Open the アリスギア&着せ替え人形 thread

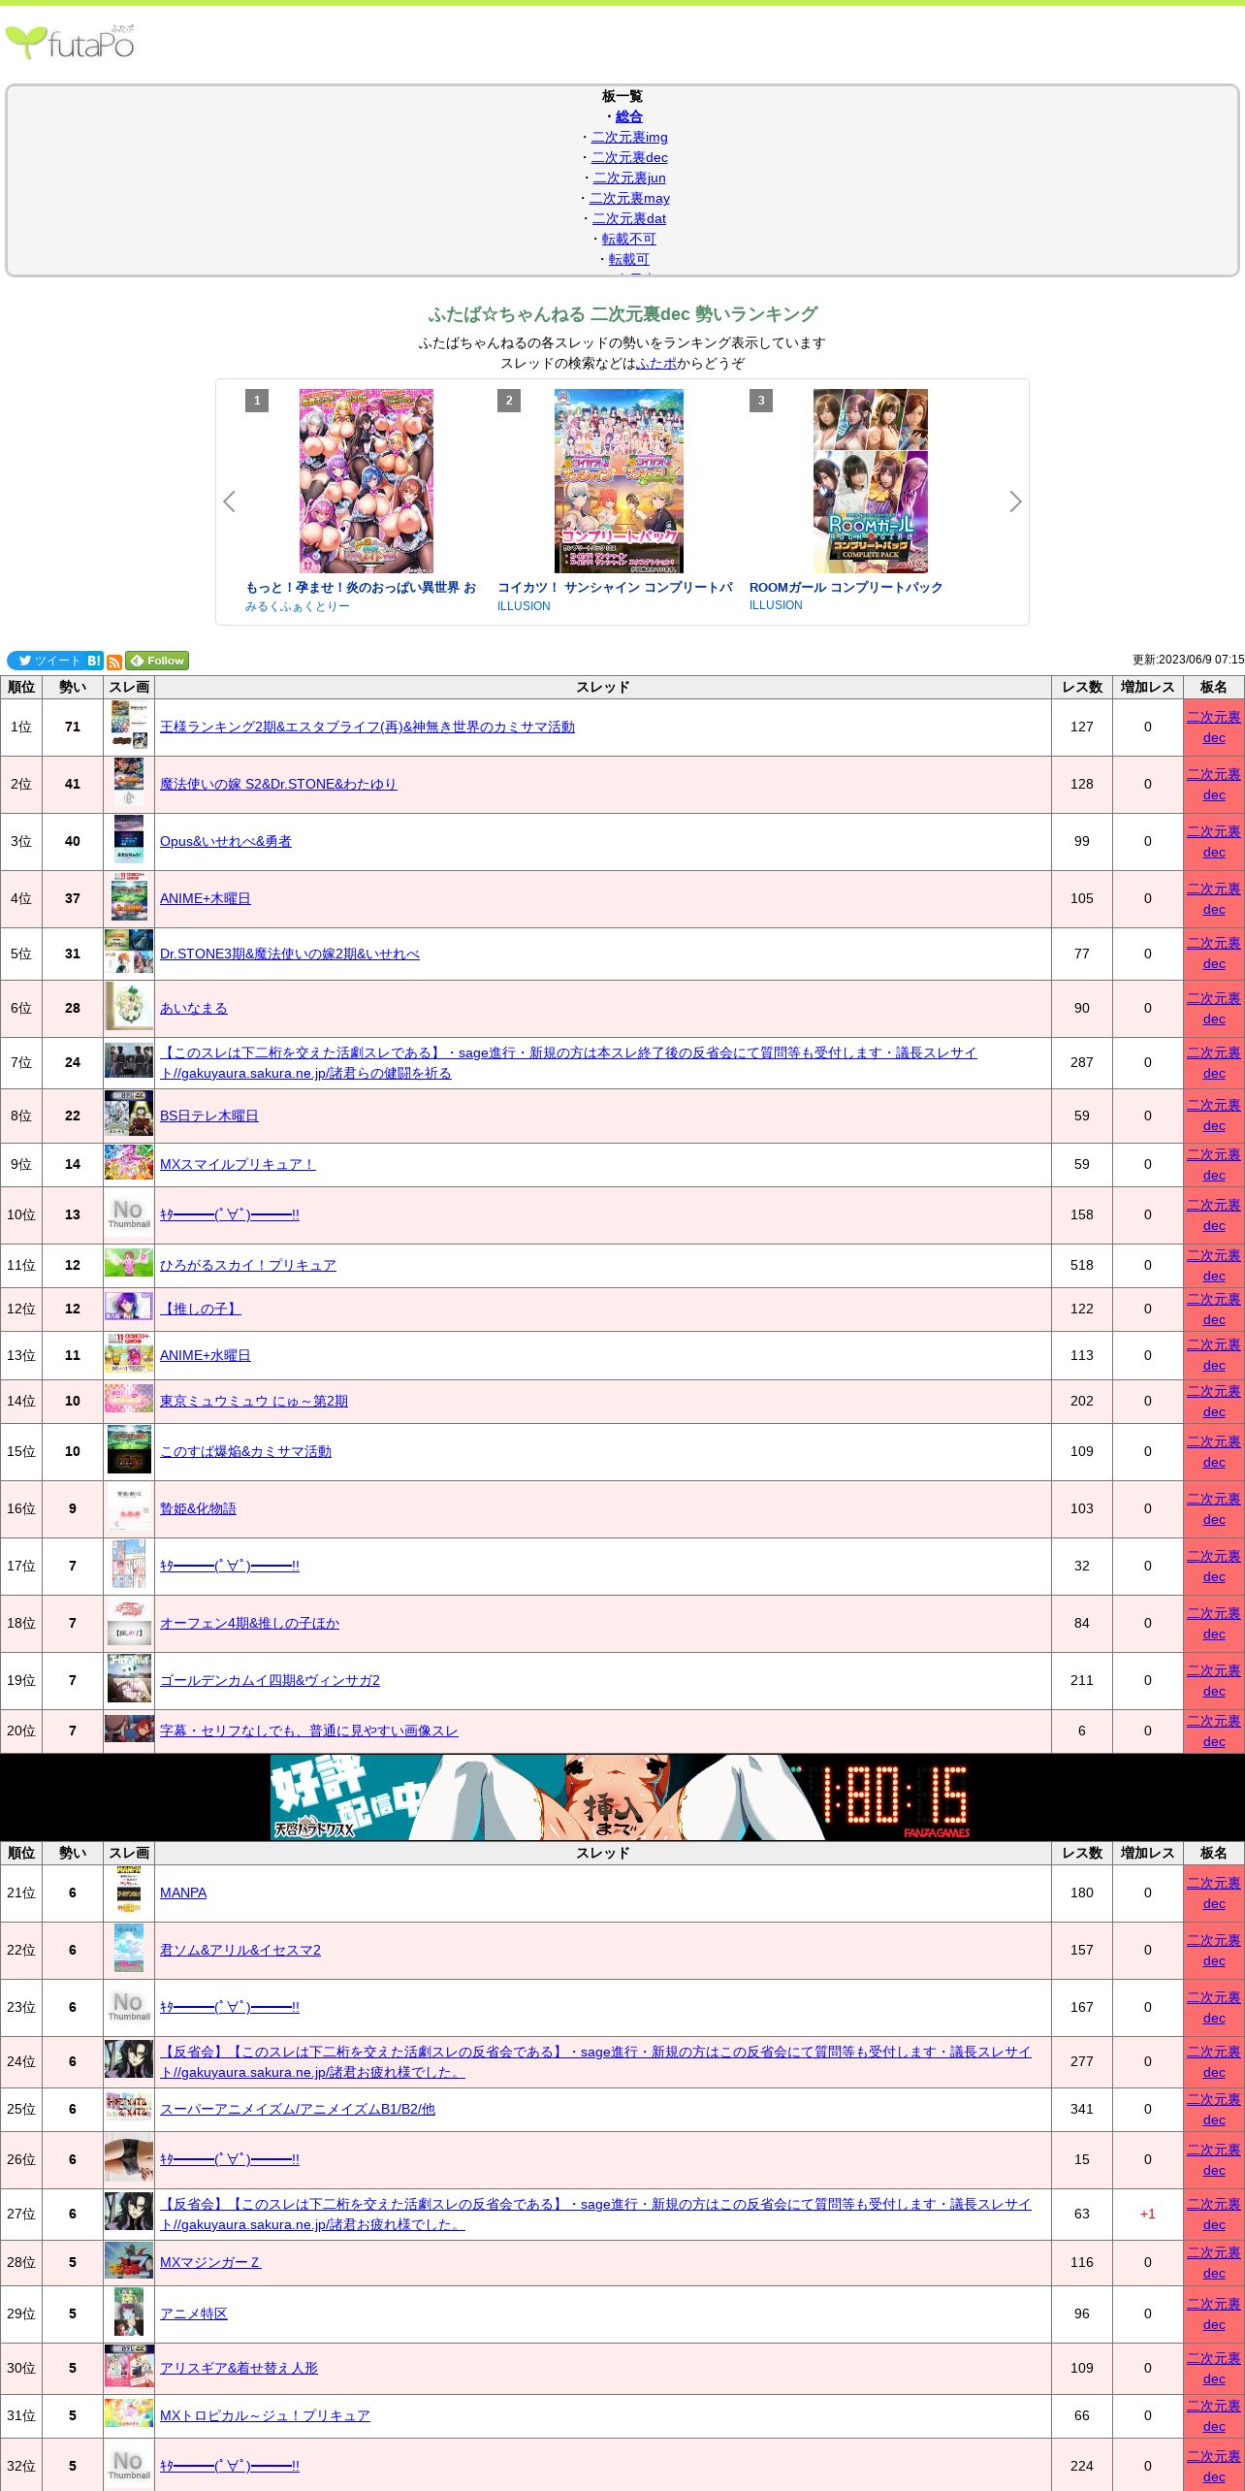(239, 2368)
